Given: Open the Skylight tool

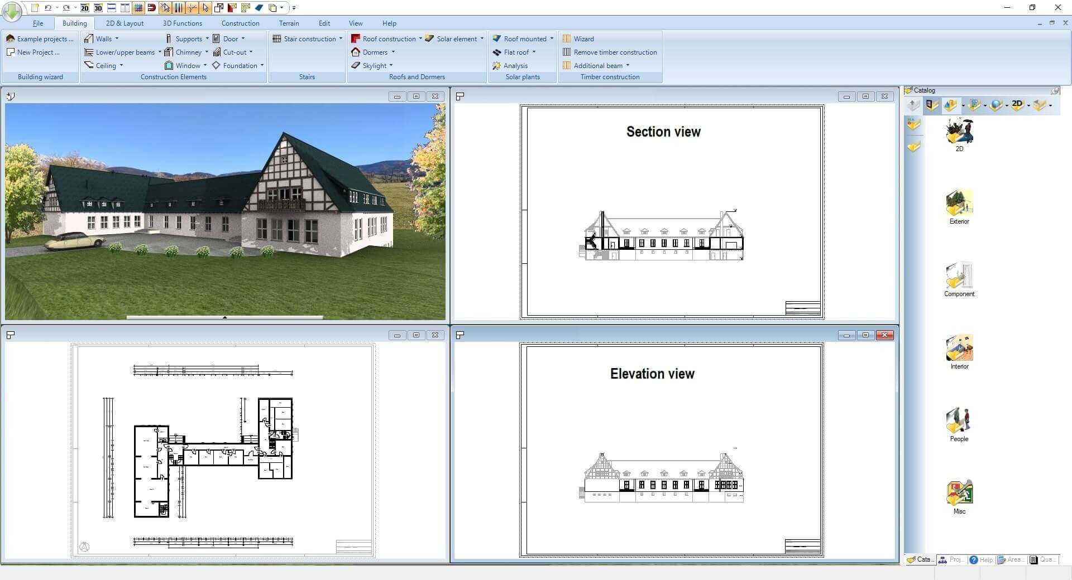Looking at the screenshot, I should tap(374, 65).
